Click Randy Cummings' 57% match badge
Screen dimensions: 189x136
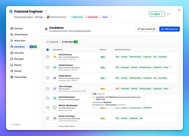[x=103, y=119]
